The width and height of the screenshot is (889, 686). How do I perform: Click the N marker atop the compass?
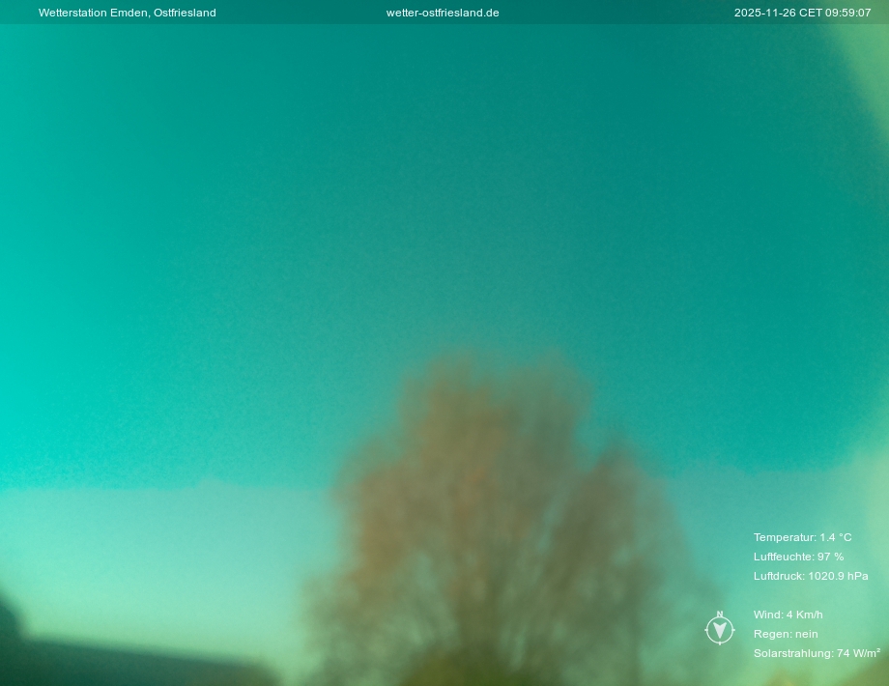coord(720,615)
